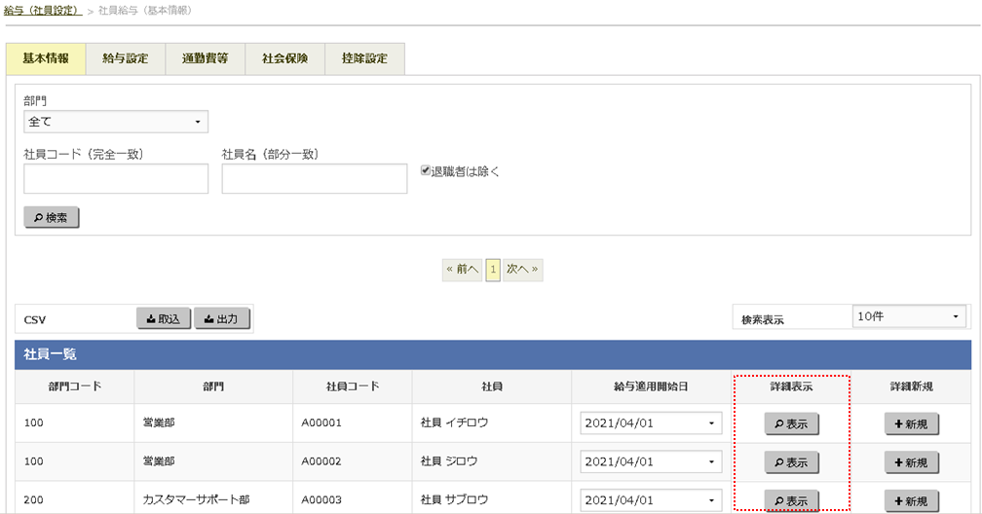The image size is (982, 514).
Task: Create new detail for employee A00002
Action: 911,462
